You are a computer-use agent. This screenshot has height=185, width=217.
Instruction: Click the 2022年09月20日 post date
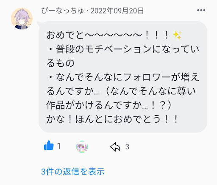coord(117,11)
